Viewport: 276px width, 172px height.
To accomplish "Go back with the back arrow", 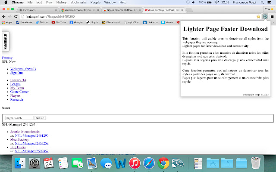I will [x=4, y=16].
